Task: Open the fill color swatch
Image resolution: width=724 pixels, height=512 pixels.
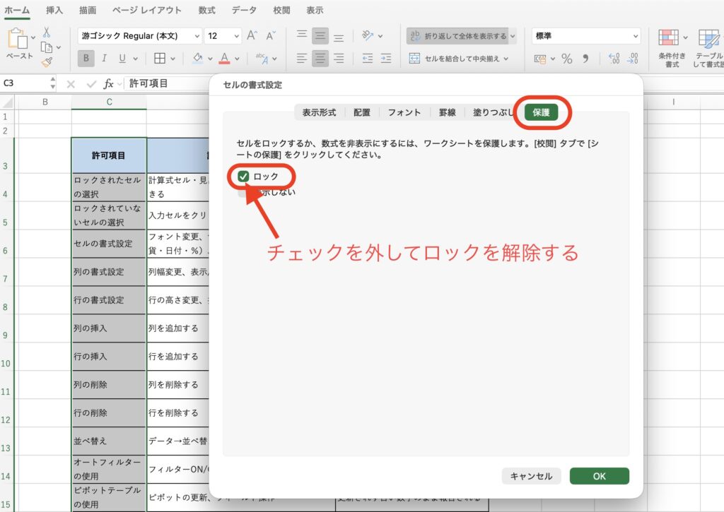Action: tap(199, 59)
